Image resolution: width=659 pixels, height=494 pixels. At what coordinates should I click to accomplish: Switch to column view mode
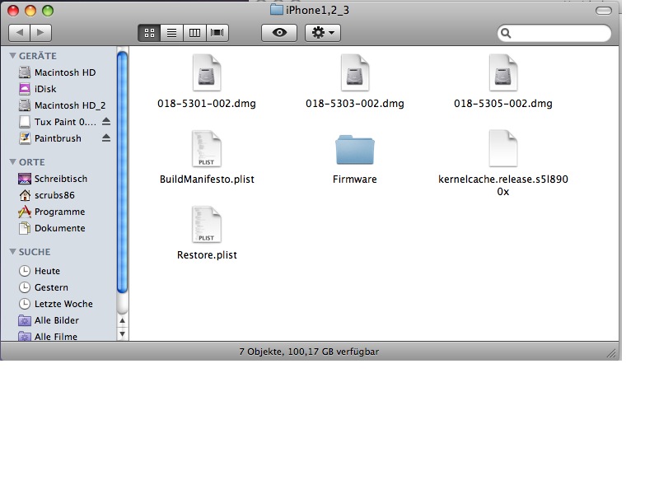pos(194,33)
